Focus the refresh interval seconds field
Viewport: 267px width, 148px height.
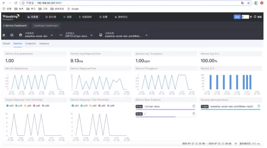(x=245, y=17)
